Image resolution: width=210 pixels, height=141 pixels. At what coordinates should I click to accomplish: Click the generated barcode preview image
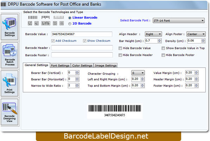point(115,111)
